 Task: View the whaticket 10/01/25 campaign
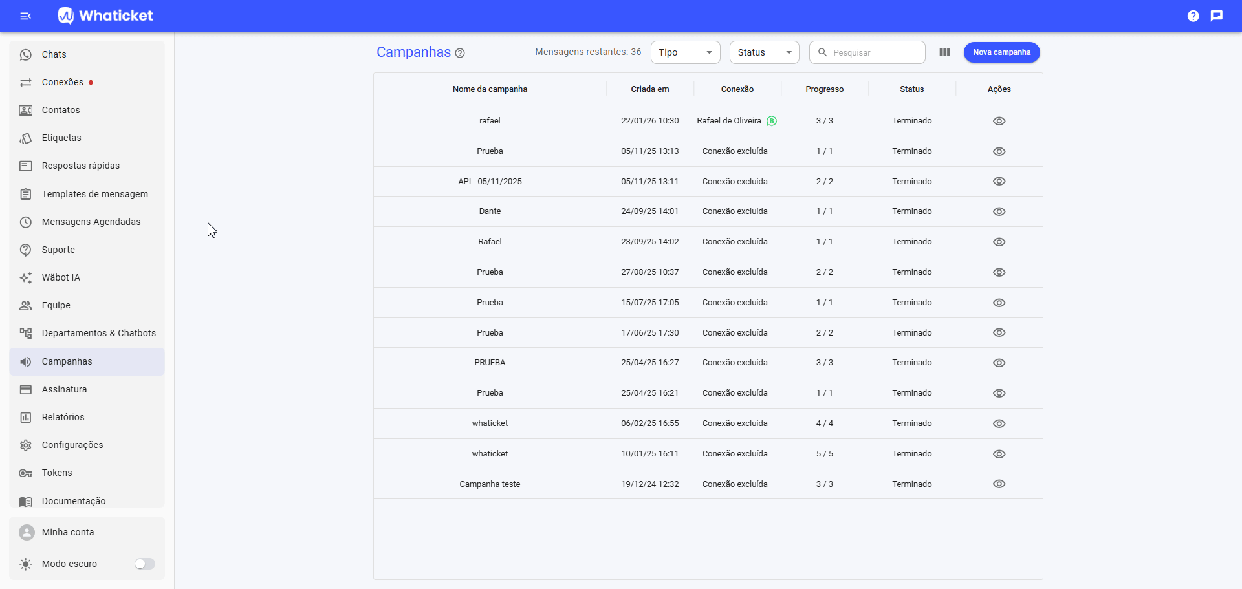(x=999, y=454)
